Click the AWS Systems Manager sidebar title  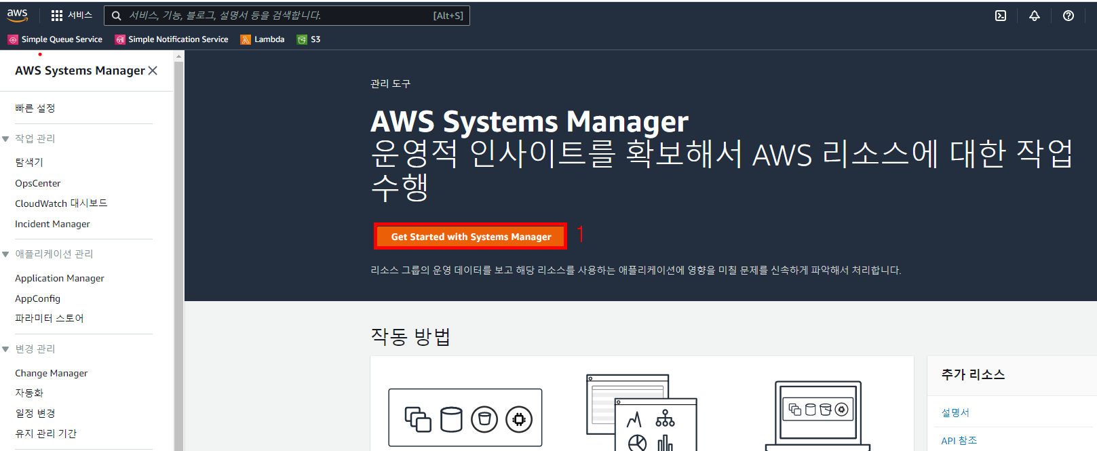point(80,71)
